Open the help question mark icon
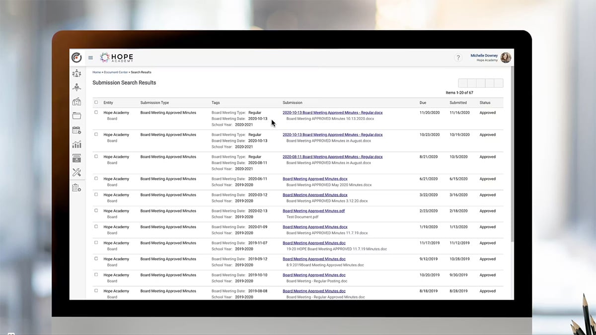 point(458,57)
